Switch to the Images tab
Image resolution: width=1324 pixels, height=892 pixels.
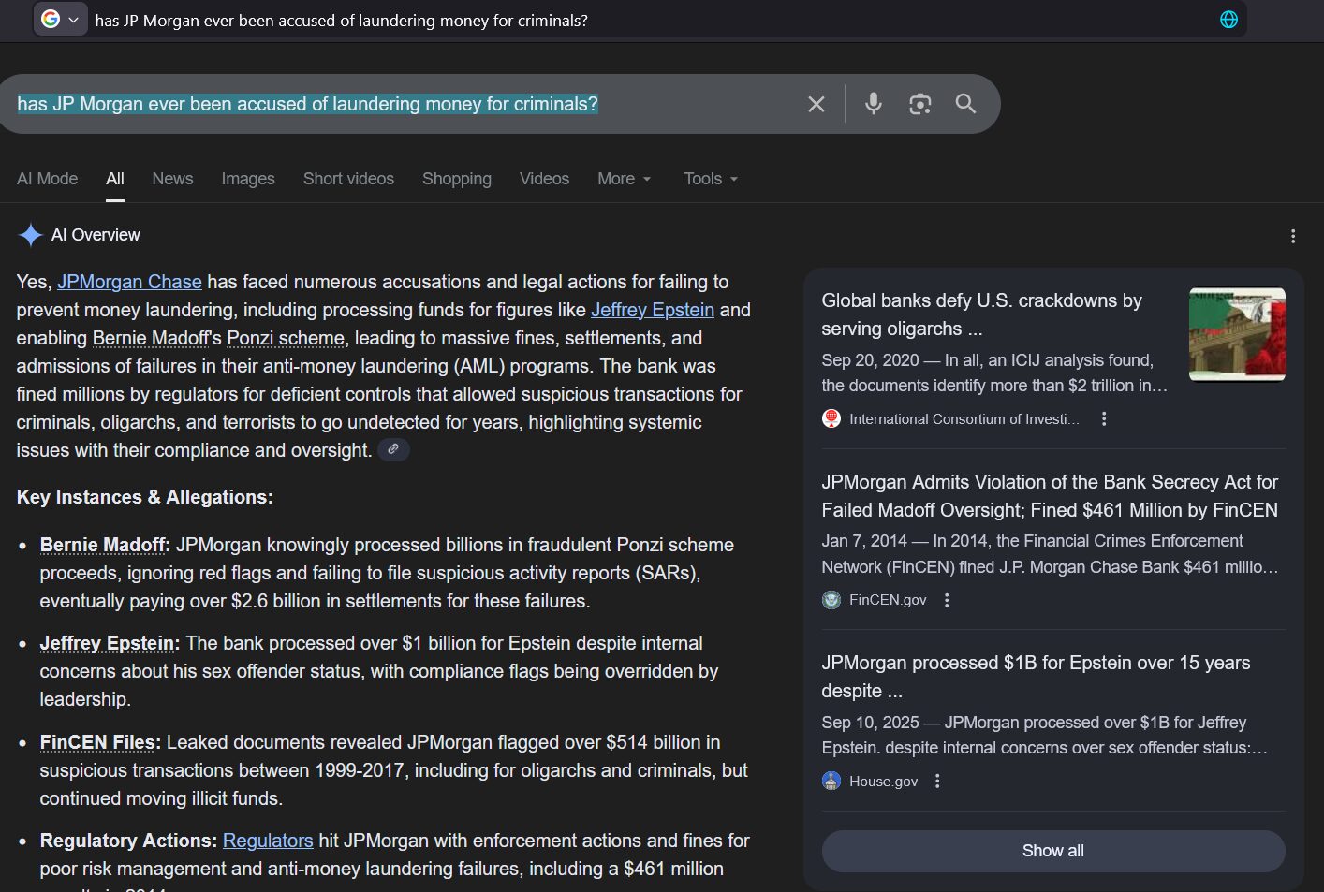[x=248, y=179]
